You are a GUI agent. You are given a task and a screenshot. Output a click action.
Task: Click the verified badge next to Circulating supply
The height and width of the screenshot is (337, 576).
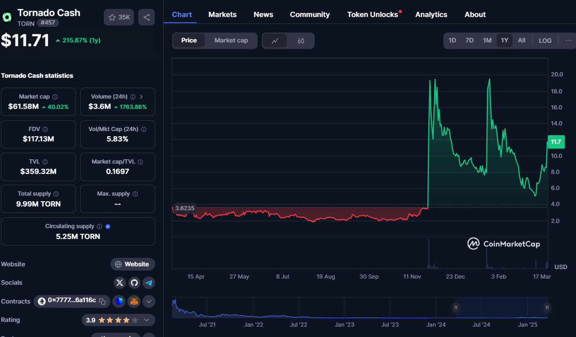[108, 226]
